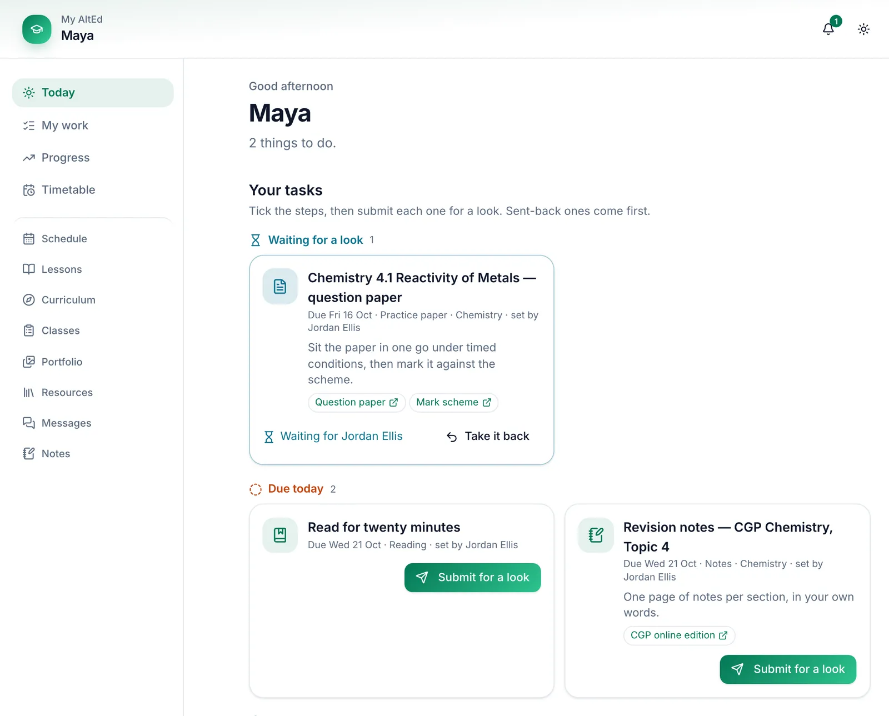The height and width of the screenshot is (716, 889).
Task: Open the notifications bell icon
Action: click(828, 29)
